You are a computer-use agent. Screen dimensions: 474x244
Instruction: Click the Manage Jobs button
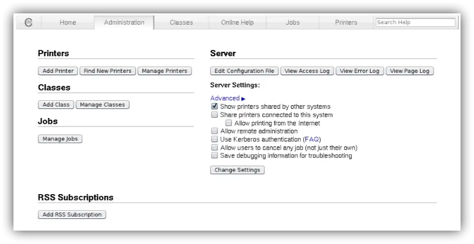60,139
